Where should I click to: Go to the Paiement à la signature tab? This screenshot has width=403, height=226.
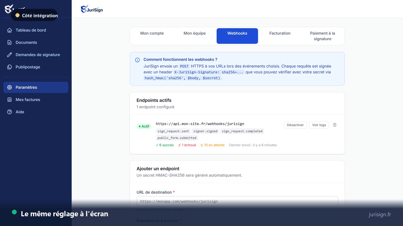tap(322, 36)
